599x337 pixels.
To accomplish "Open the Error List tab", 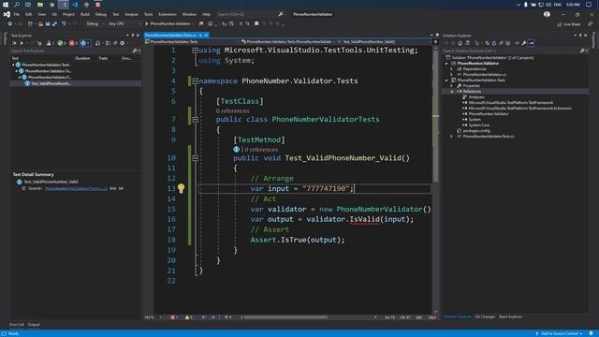I will point(17,325).
